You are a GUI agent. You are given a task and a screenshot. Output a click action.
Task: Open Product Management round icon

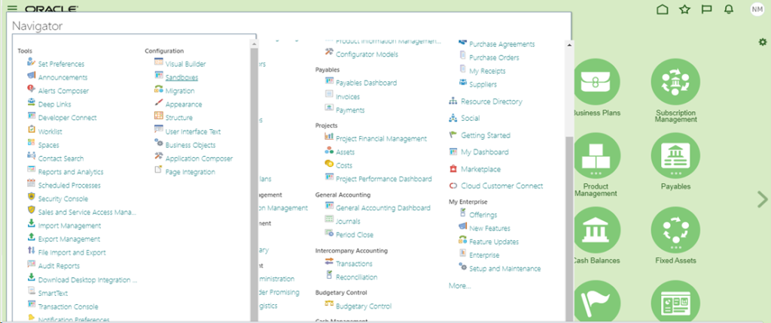[x=596, y=157]
